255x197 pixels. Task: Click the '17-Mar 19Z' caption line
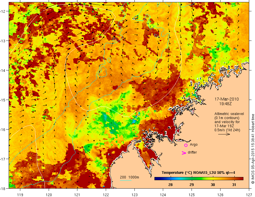224,126
